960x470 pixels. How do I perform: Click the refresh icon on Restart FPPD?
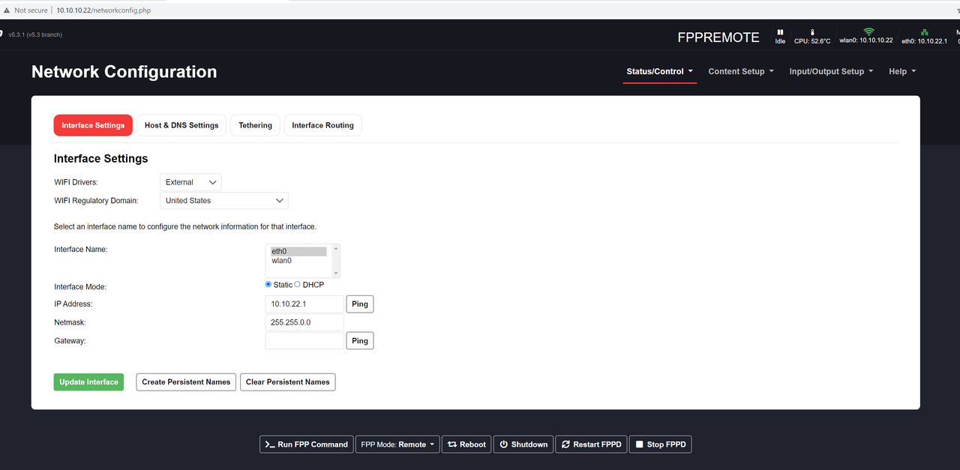[565, 445]
